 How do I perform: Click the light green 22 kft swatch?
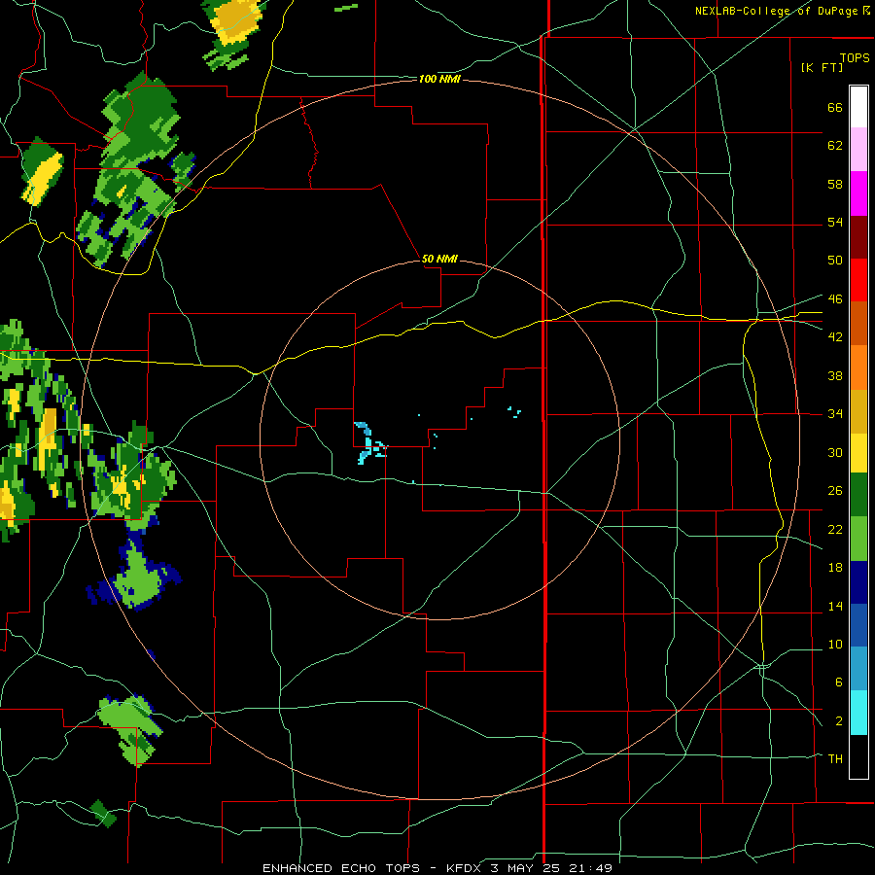[858, 539]
